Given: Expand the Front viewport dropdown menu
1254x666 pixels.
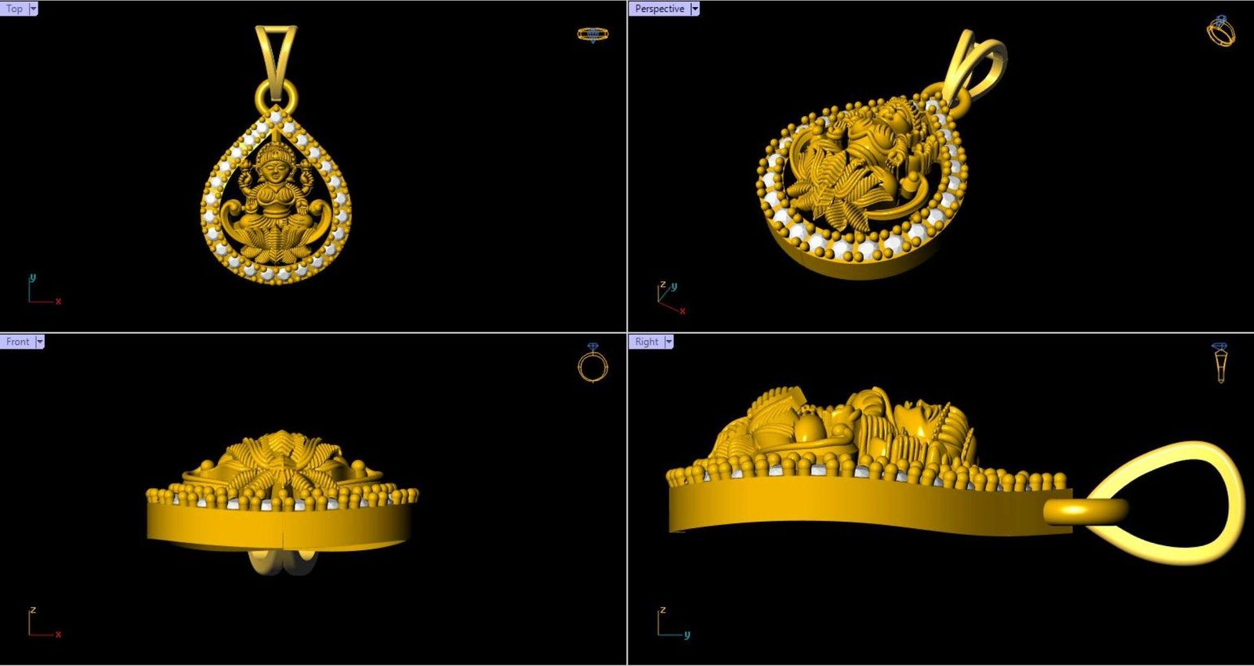Looking at the screenshot, I should [x=40, y=342].
